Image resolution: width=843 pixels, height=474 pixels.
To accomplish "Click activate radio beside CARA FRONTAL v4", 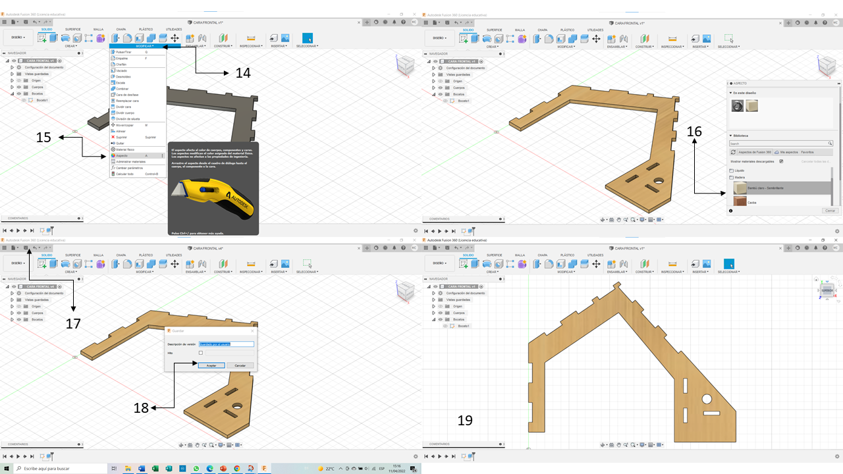I will 59,286.
